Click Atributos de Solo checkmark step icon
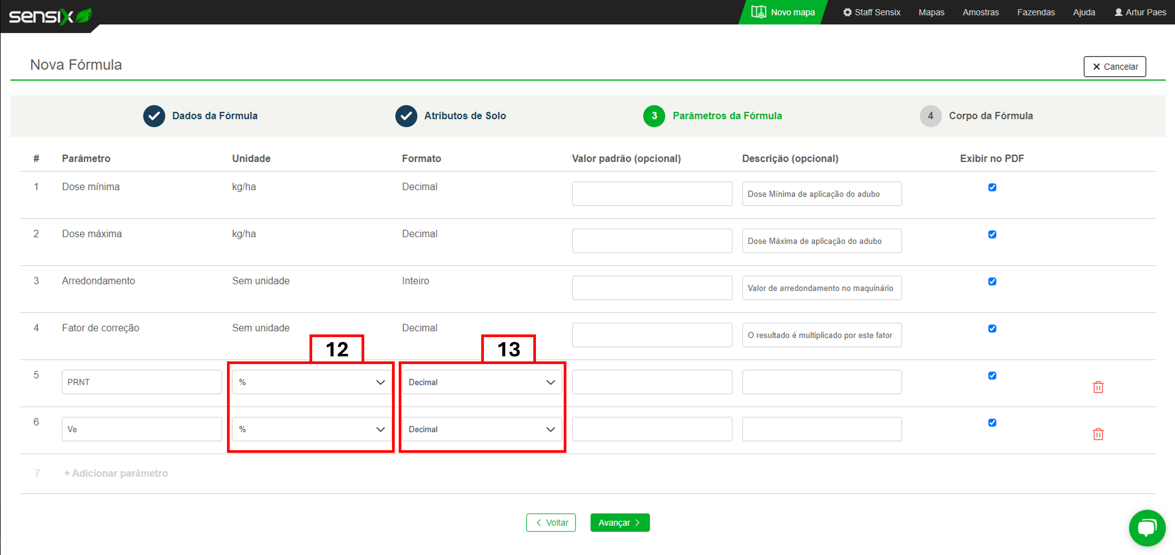 pyautogui.click(x=406, y=116)
